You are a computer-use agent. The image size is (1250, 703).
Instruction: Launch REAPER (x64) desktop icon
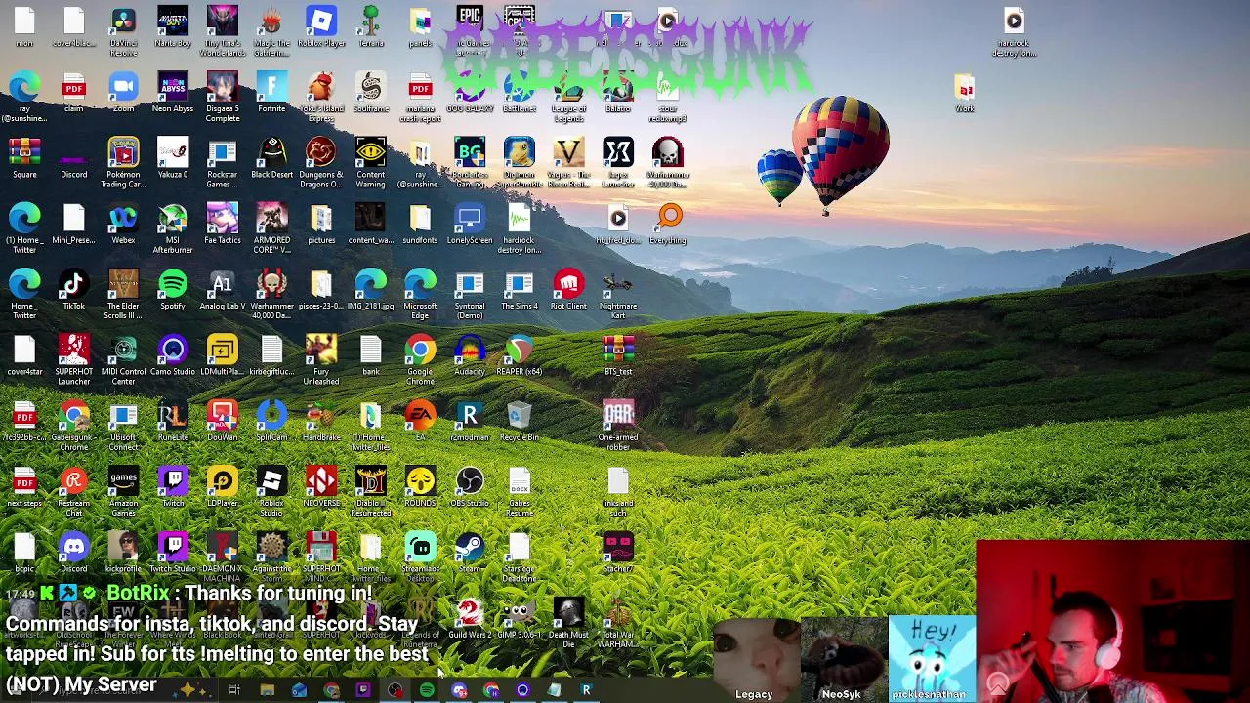click(x=520, y=355)
